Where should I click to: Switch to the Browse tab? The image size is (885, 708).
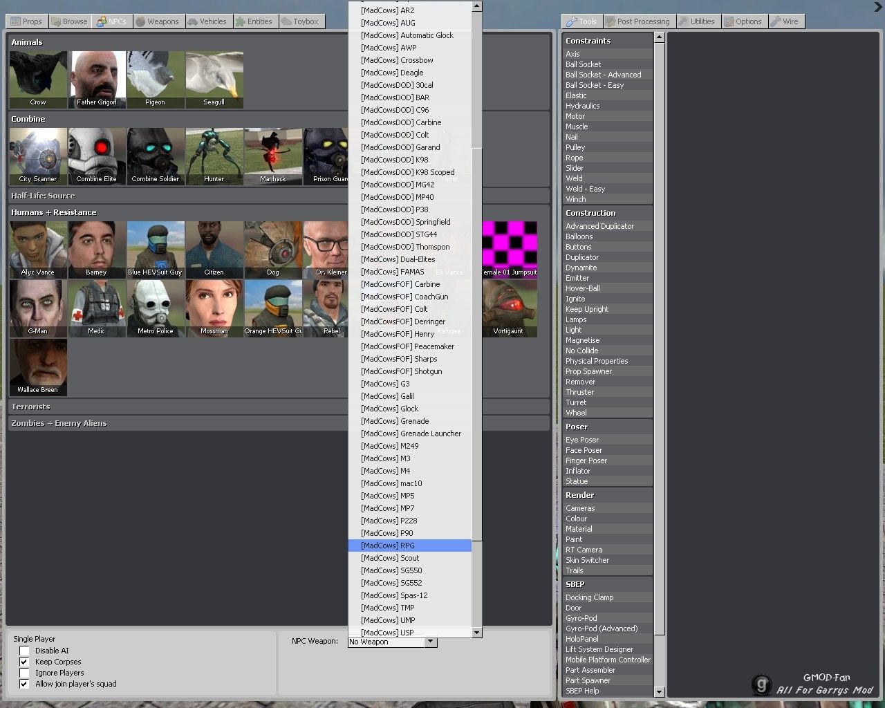pos(68,21)
